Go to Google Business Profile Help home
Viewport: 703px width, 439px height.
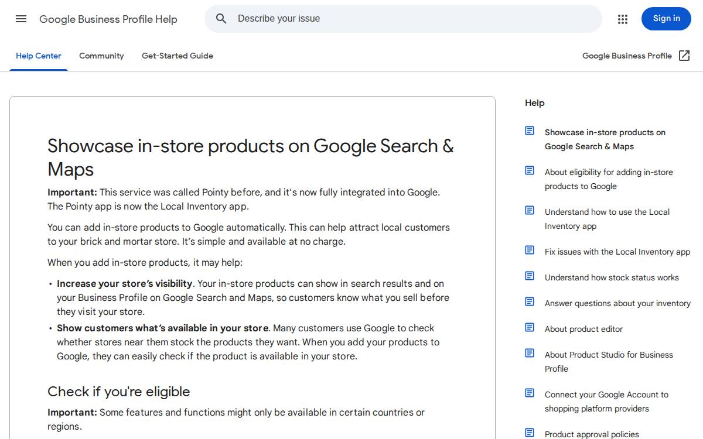[108, 19]
